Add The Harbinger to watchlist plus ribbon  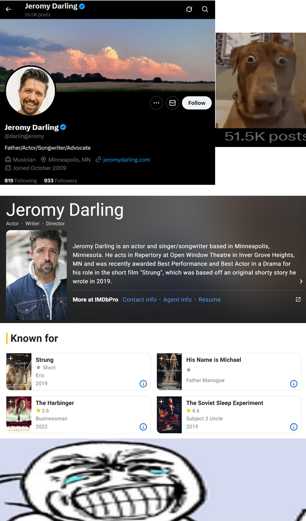click(x=11, y=401)
